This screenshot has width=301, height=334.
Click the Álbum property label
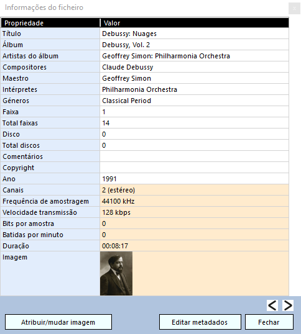[x=13, y=45]
